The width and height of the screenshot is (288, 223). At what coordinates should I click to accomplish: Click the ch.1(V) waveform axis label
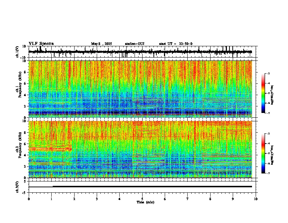[x=17, y=52]
